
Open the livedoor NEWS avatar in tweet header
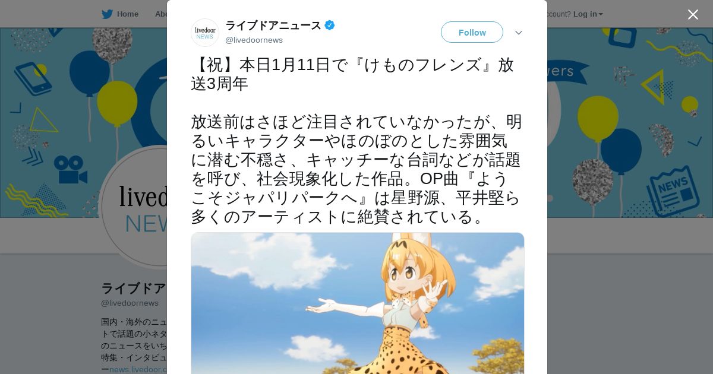click(x=205, y=33)
